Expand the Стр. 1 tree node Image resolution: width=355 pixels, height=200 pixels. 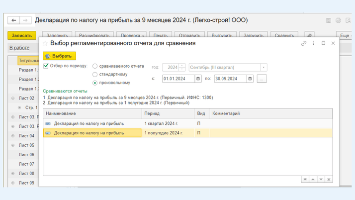coord(19,107)
